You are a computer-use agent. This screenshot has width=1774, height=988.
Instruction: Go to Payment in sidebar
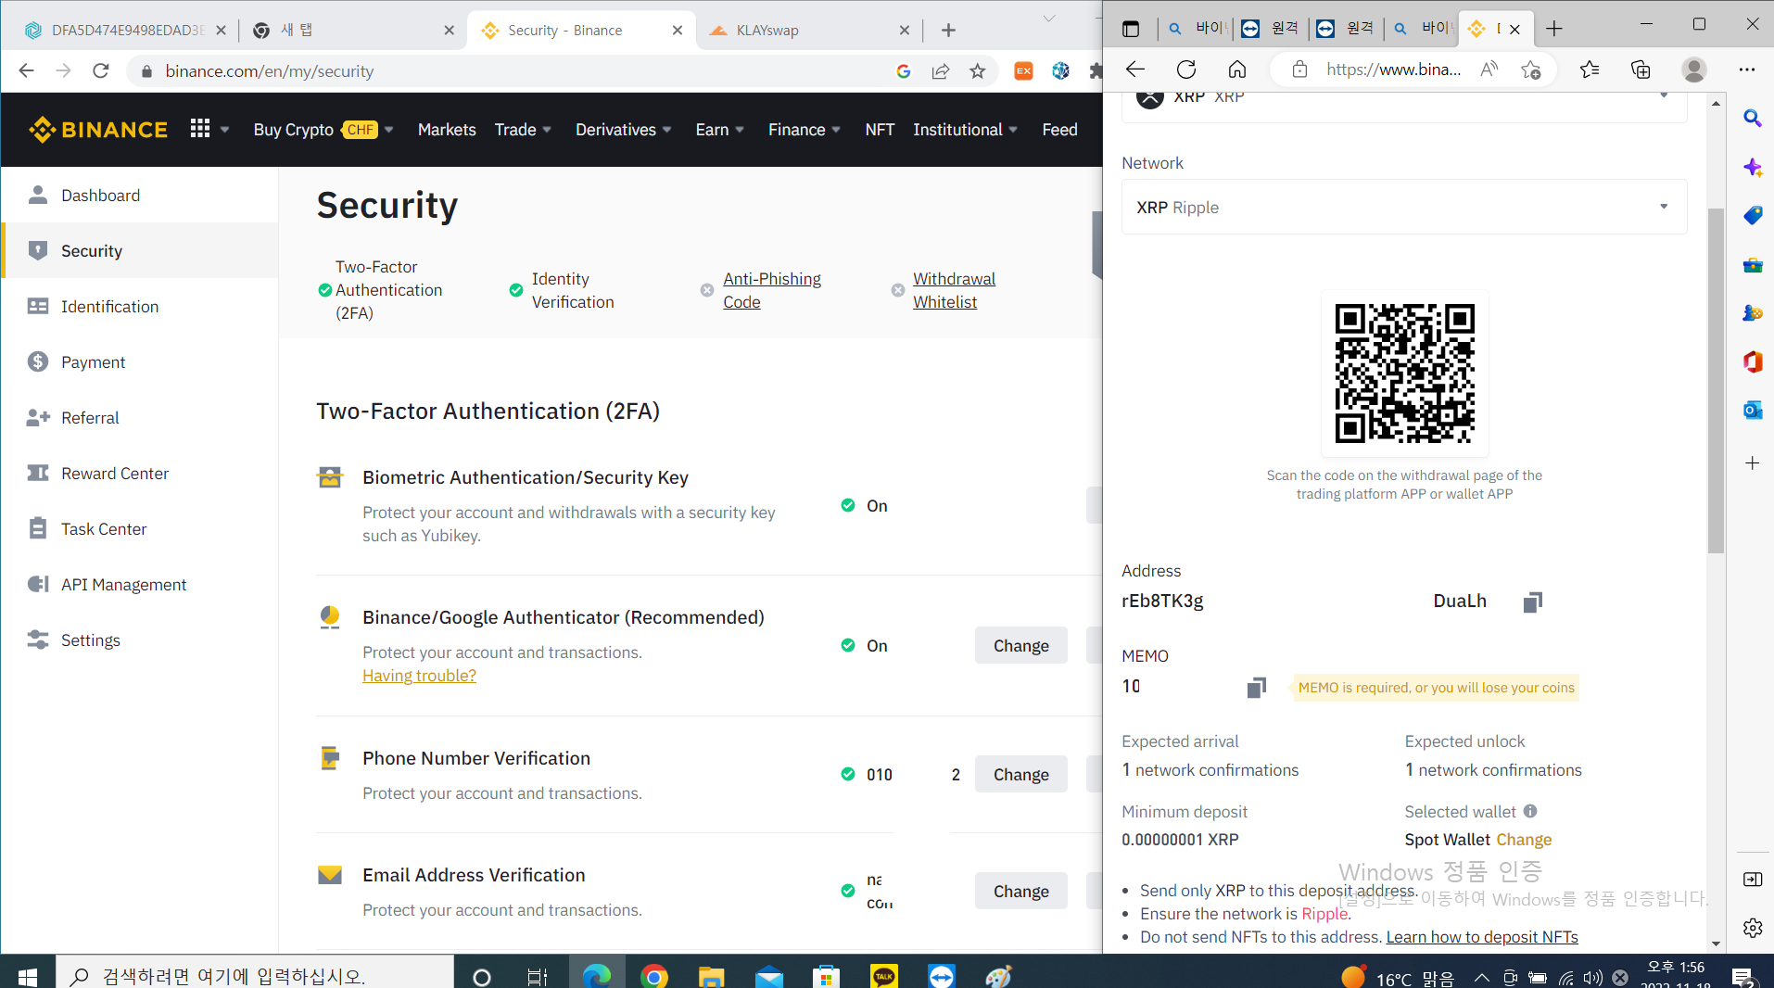[139, 361]
